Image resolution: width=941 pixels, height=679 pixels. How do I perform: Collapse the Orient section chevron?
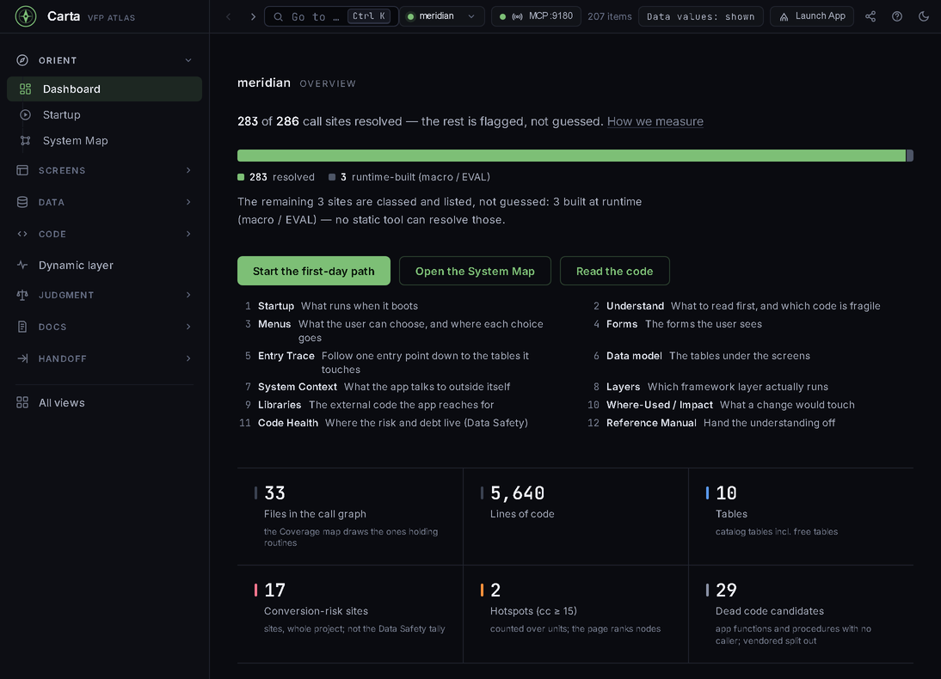(x=188, y=60)
